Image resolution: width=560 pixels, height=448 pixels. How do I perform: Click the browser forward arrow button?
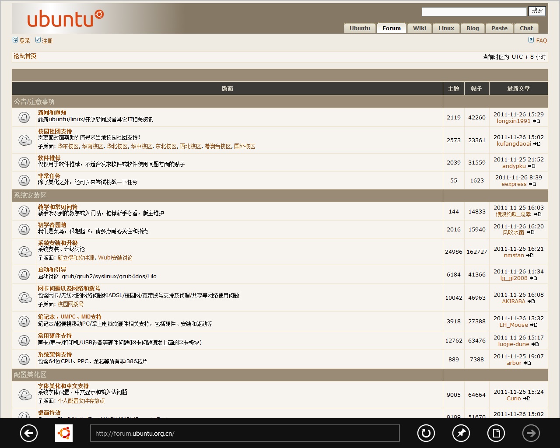pos(531,434)
